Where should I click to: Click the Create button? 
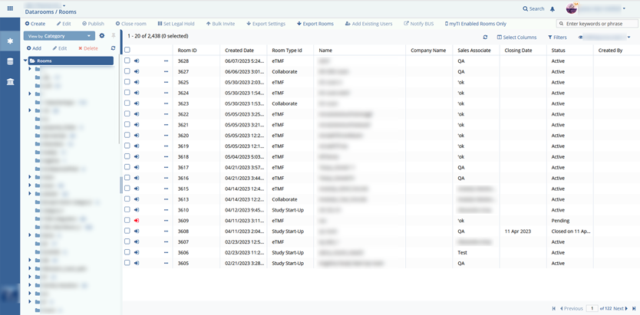pyautogui.click(x=35, y=24)
